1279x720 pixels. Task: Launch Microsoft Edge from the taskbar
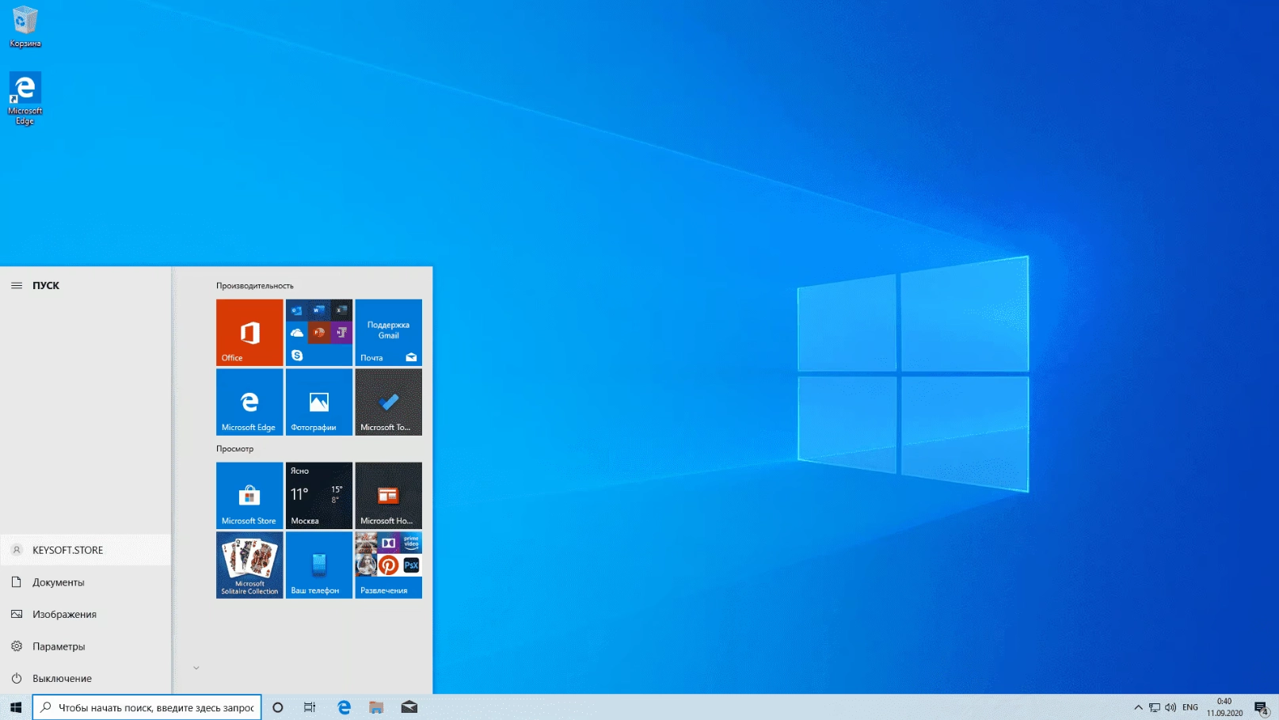tap(343, 707)
